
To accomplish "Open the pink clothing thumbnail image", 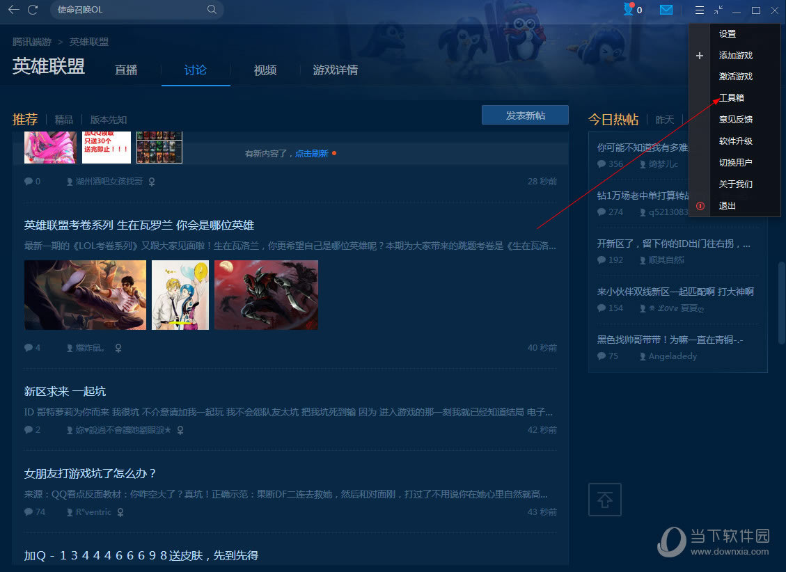I will (x=50, y=148).
